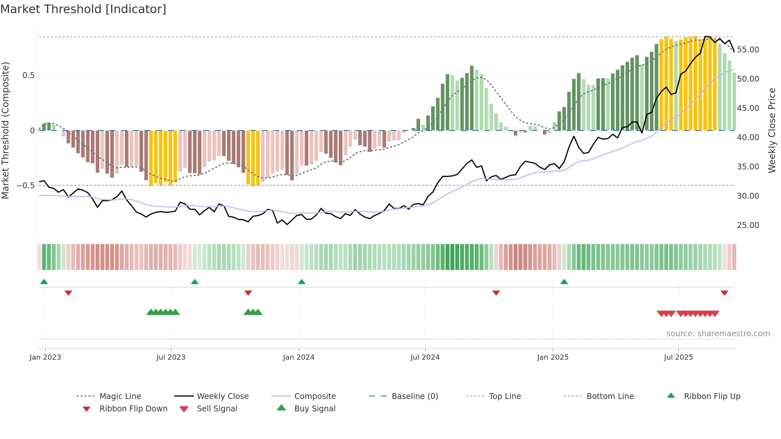
Task: Click the ribbon flip up marker at Jan 2024
Action: (x=302, y=282)
